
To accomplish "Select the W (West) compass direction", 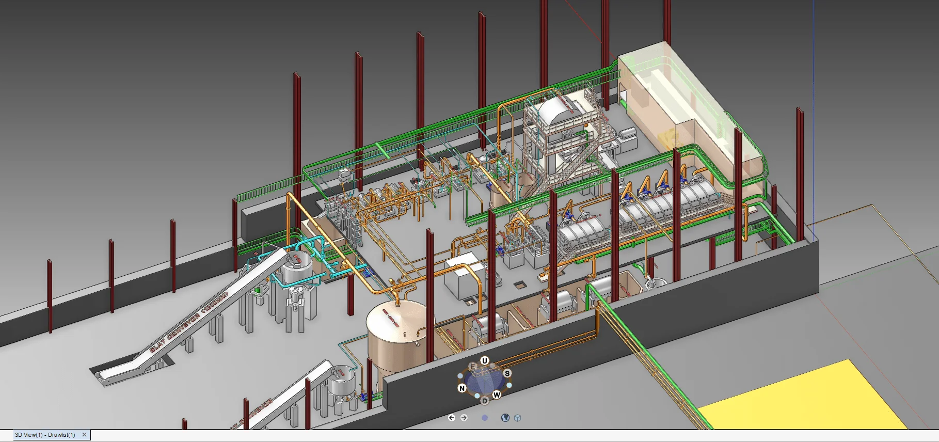I will click(x=497, y=395).
